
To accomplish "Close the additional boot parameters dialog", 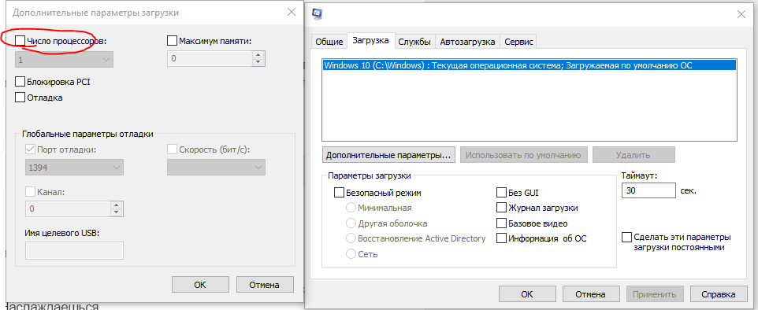I will pyautogui.click(x=292, y=13).
